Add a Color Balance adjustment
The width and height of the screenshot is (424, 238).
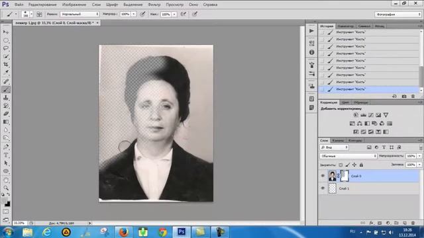pos(359,124)
